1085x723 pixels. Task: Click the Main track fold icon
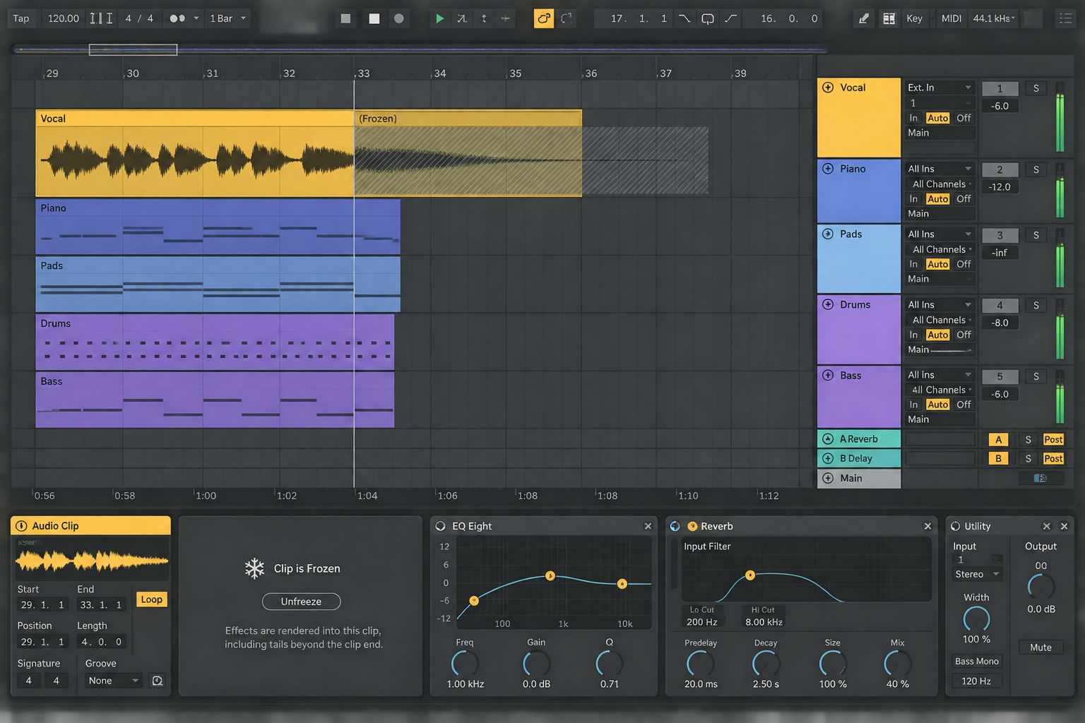click(828, 478)
